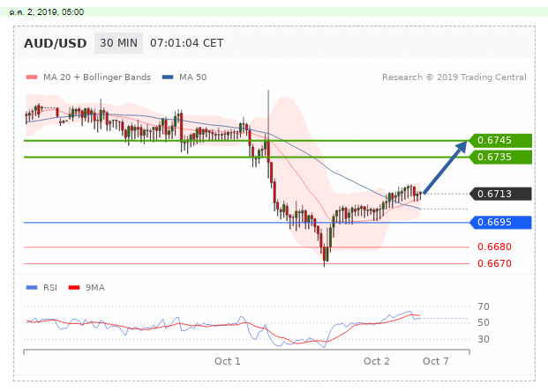Click the 07:01:04 CET timestamp
Image resolution: width=548 pixels, height=391 pixels.
(x=186, y=43)
